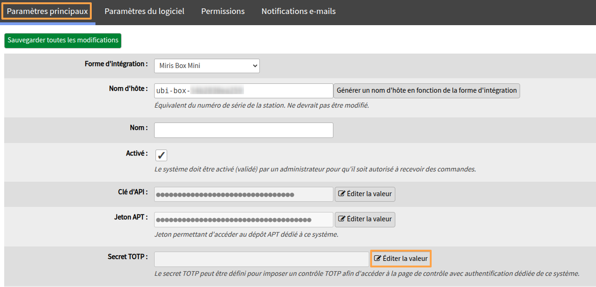This screenshot has height=287, width=596.
Task: Uncheck the Activé checkbox
Action: pos(161,155)
